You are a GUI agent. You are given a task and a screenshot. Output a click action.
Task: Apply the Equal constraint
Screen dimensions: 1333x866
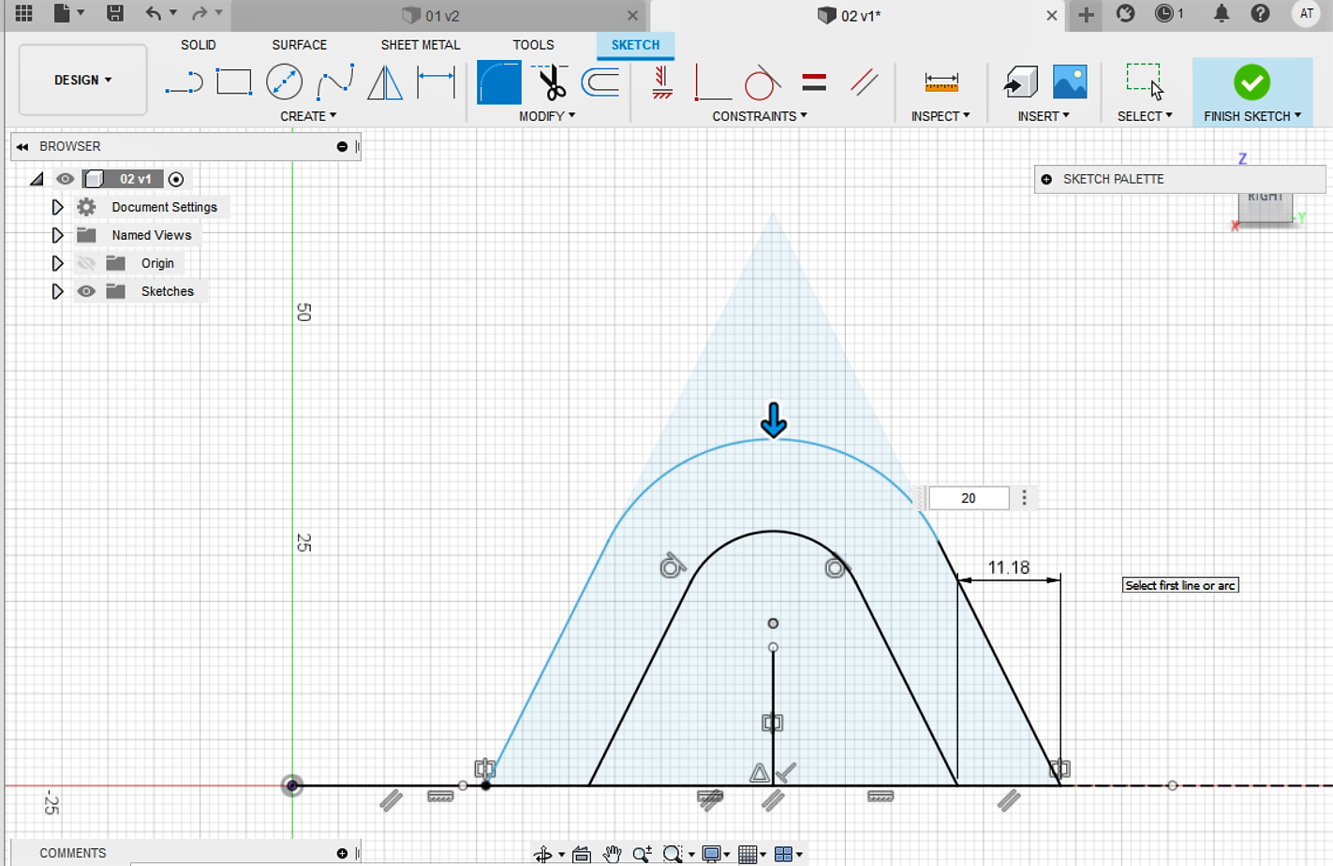[814, 82]
